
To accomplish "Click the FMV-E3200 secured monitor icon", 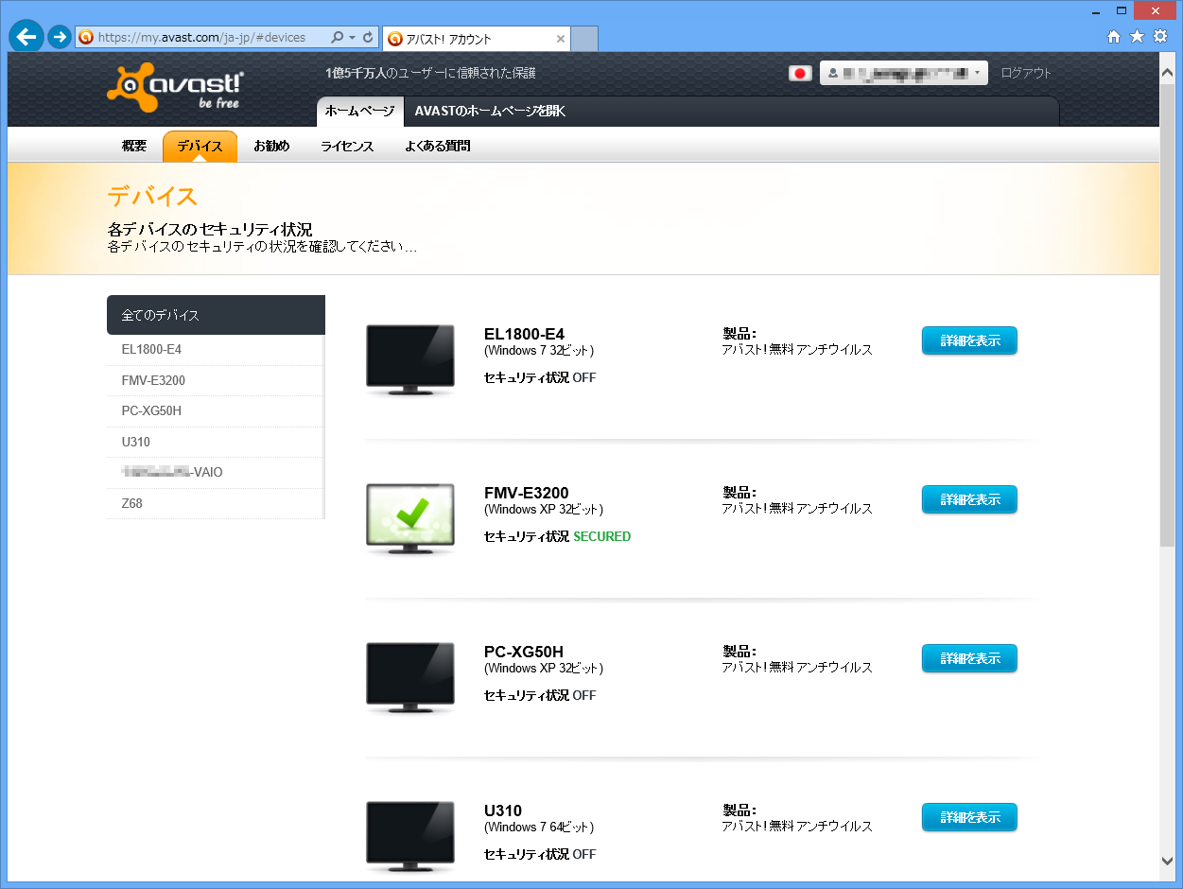I will coord(410,518).
